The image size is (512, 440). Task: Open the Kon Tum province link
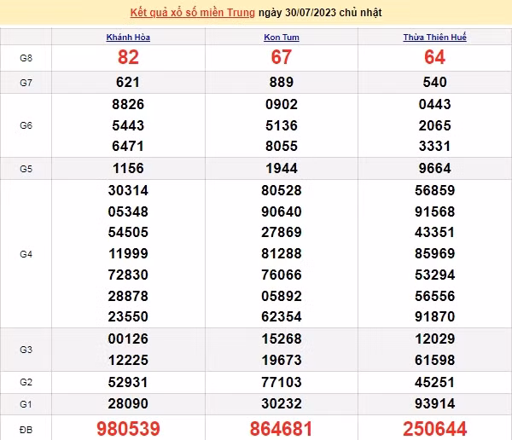coord(281,38)
